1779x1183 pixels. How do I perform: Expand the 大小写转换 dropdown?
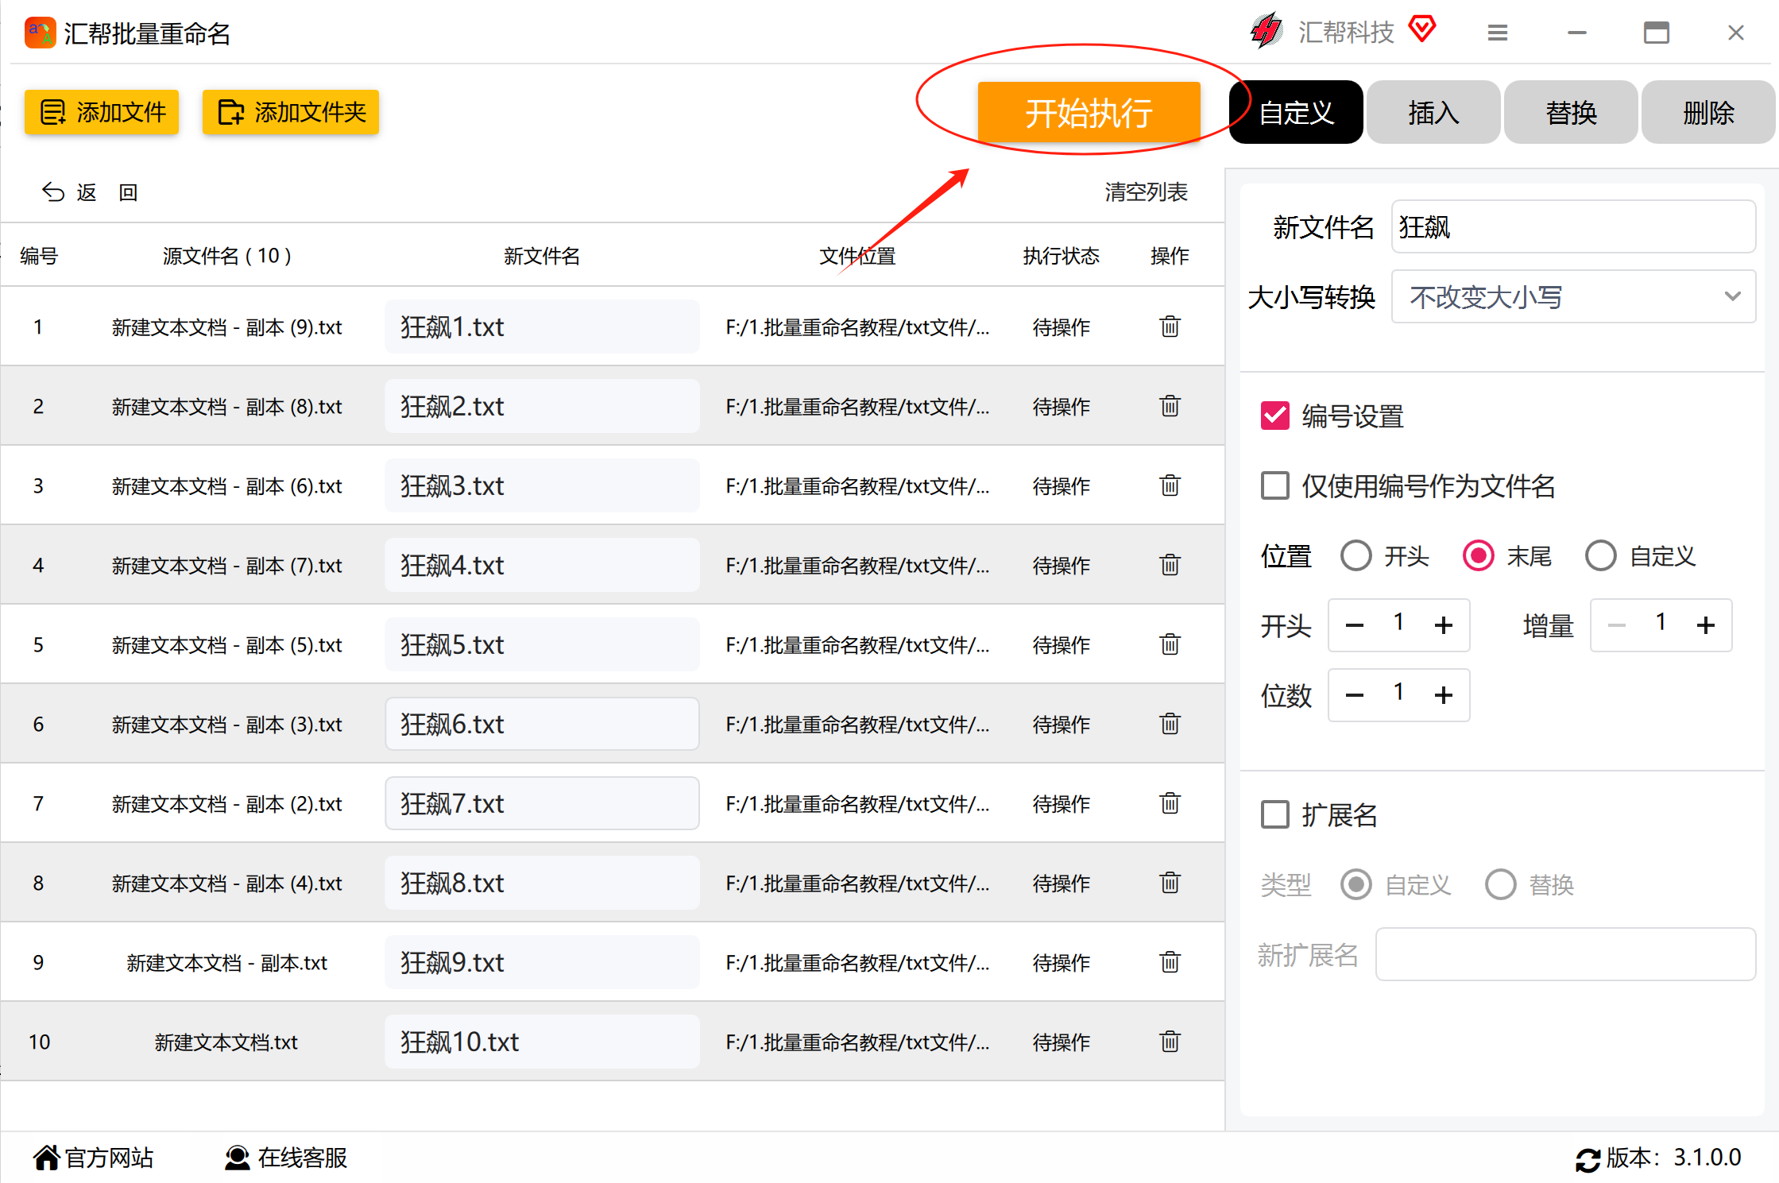coord(1573,296)
